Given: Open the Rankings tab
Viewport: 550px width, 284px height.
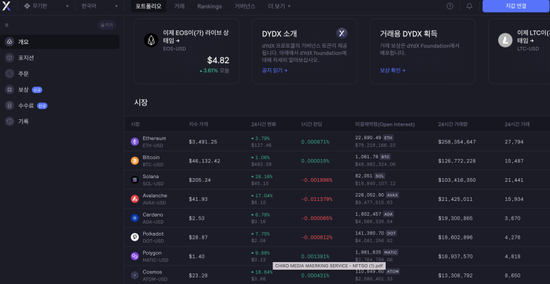Looking at the screenshot, I should tap(209, 6).
